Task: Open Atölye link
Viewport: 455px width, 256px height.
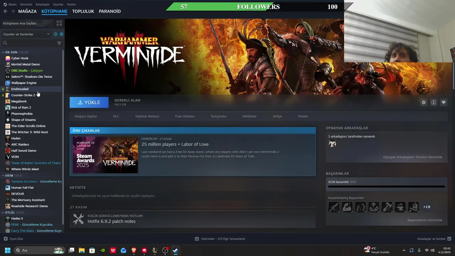Action: coord(277,116)
